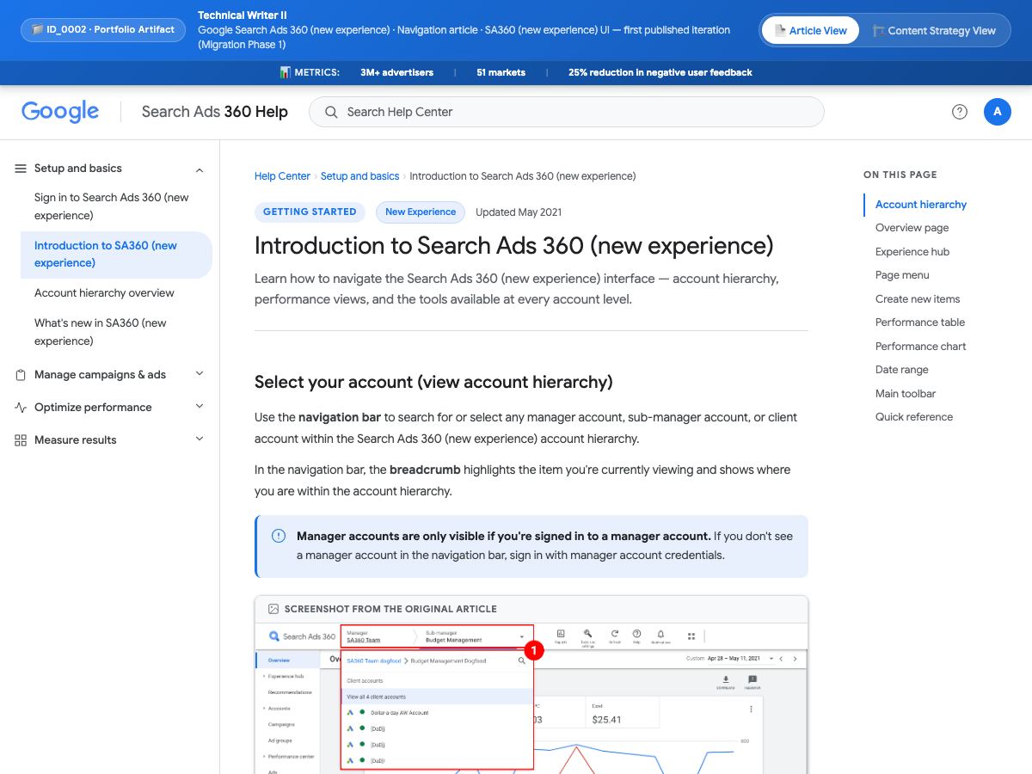The width and height of the screenshot is (1032, 774).
Task: Click the image icon in the screenshot caption
Action: point(273,609)
